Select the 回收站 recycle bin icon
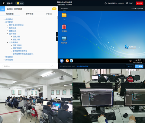Screen dimensions: 145x123 point(64,28)
